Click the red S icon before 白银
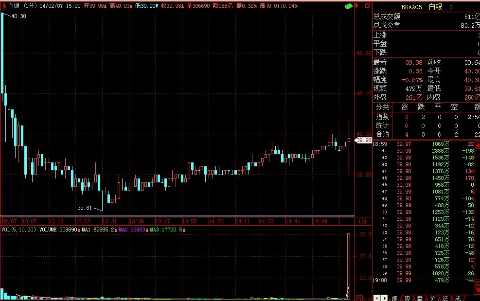Image resolution: width=480 pixels, height=301 pixels. pos(4,6)
